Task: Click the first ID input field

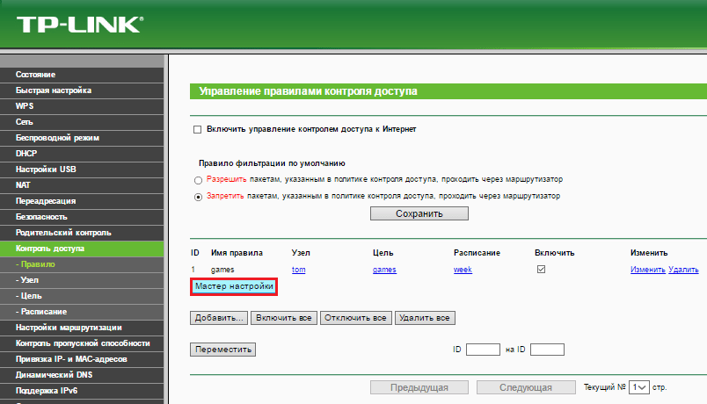Action: click(x=483, y=350)
